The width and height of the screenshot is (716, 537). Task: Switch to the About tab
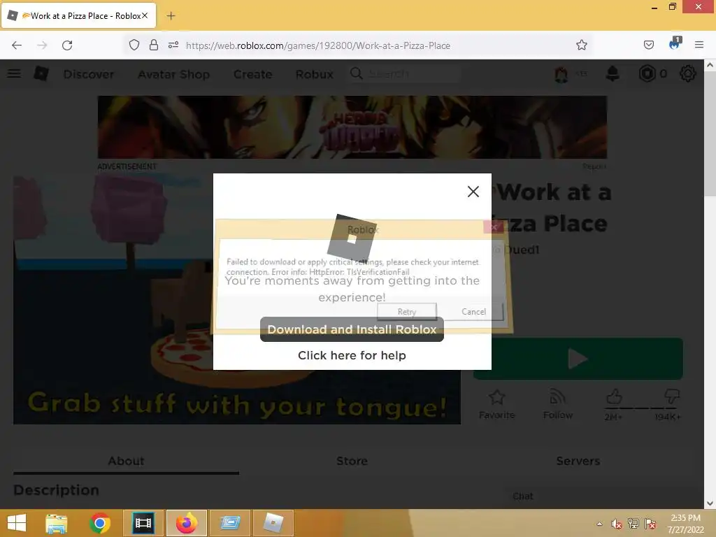pos(126,461)
